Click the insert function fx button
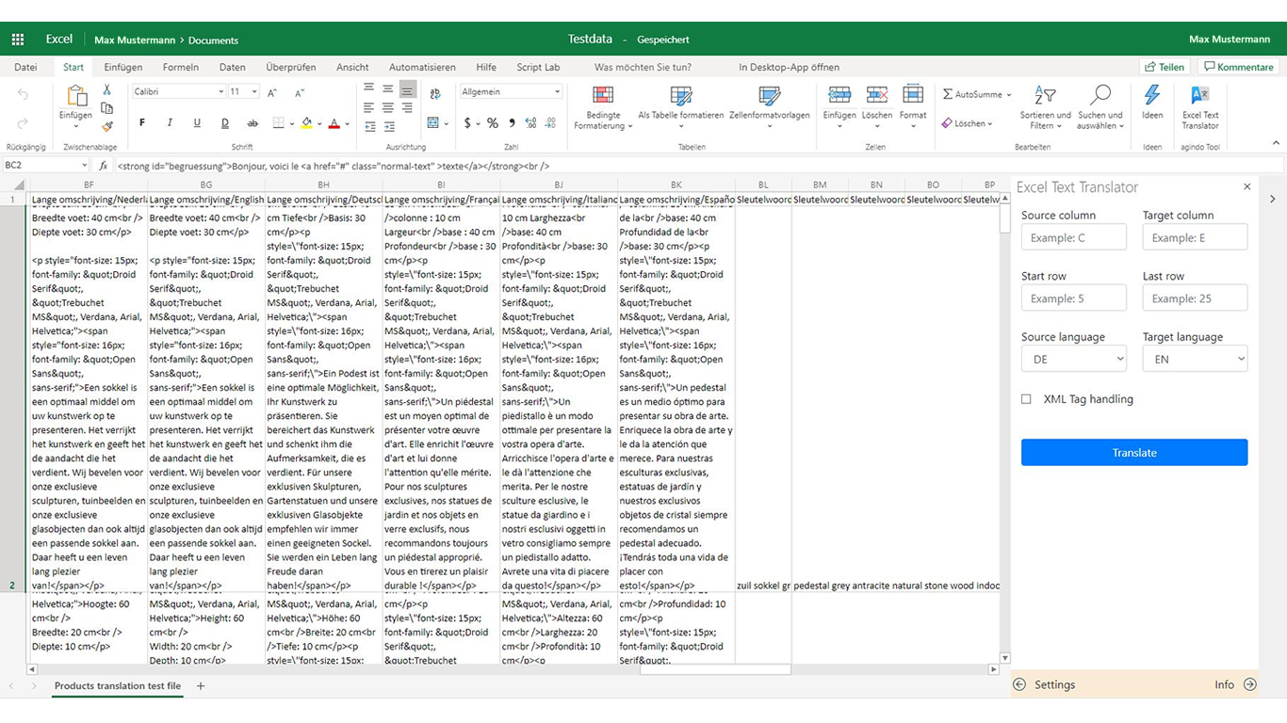Viewport: 1287px width, 723px height. click(104, 166)
